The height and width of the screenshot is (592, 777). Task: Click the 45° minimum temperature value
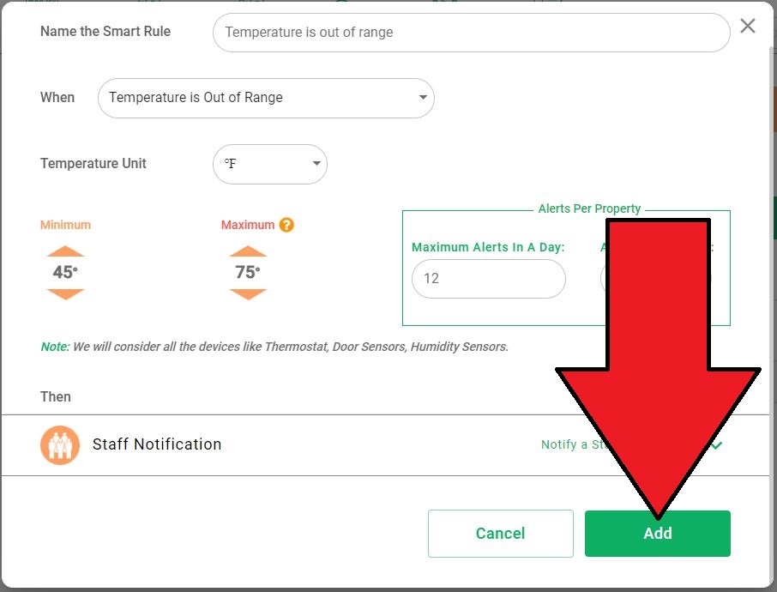(x=65, y=272)
